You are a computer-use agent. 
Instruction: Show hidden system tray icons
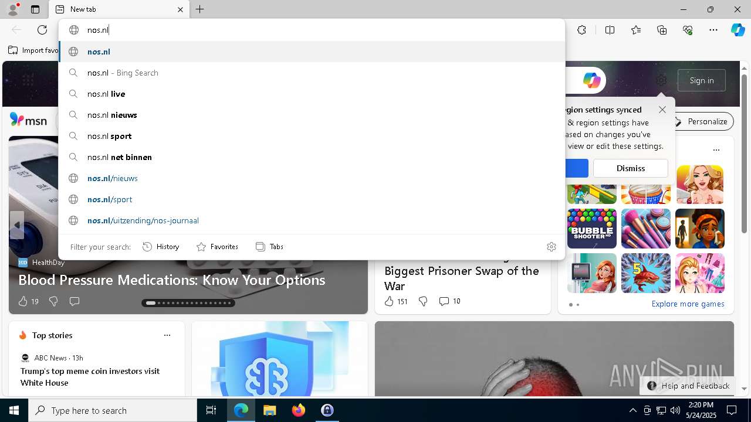[632, 410]
